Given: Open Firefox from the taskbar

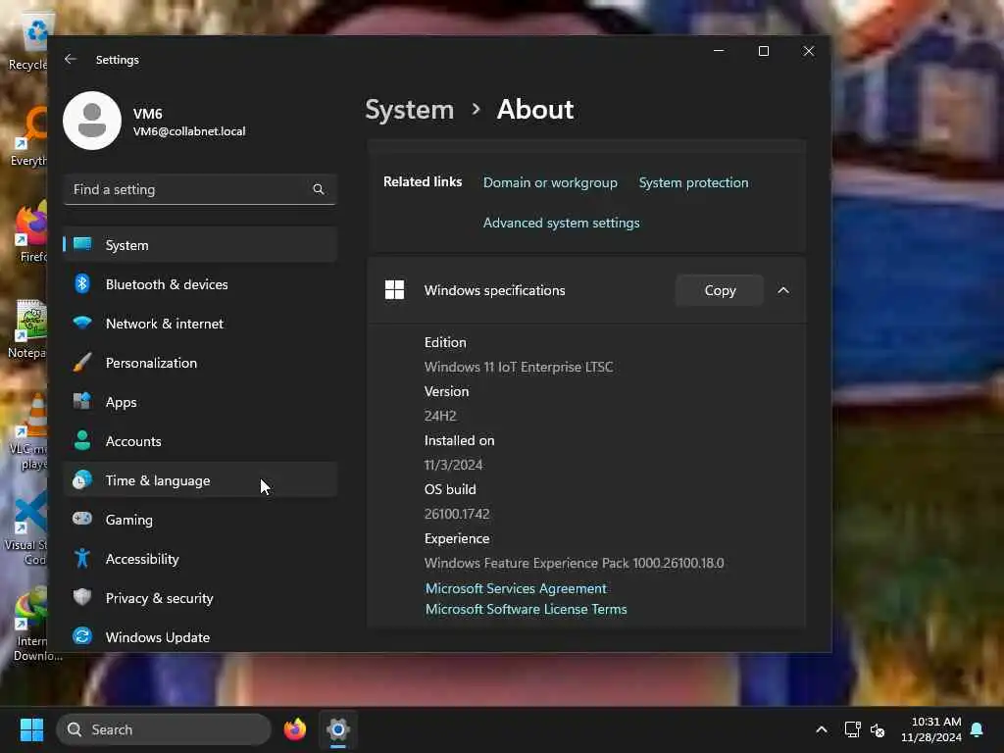Looking at the screenshot, I should (x=294, y=729).
